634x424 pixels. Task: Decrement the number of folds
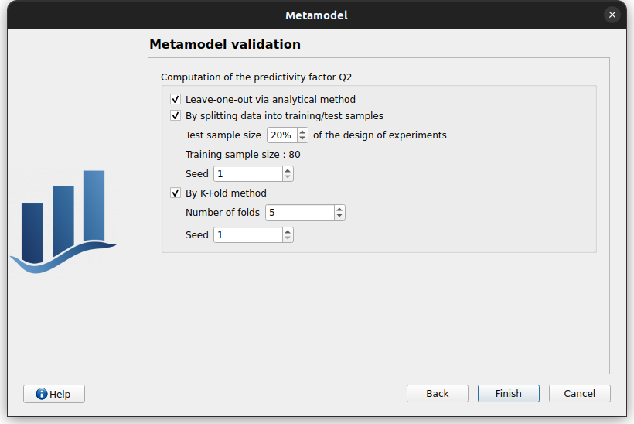coord(339,216)
